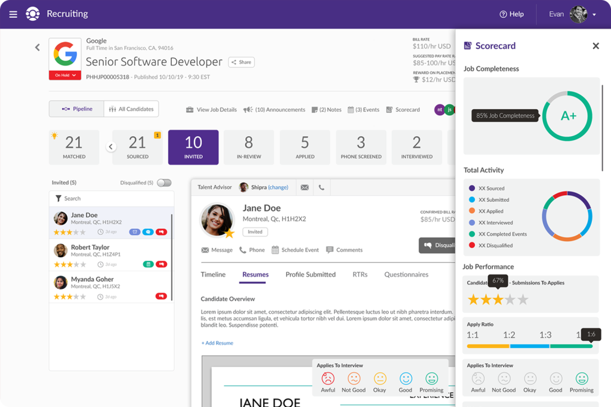The width and height of the screenshot is (611, 407).
Task: Toggle the Disqualified (5) switch
Action: click(163, 183)
